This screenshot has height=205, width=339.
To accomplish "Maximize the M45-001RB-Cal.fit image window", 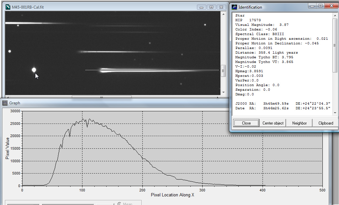I will coord(211,7).
